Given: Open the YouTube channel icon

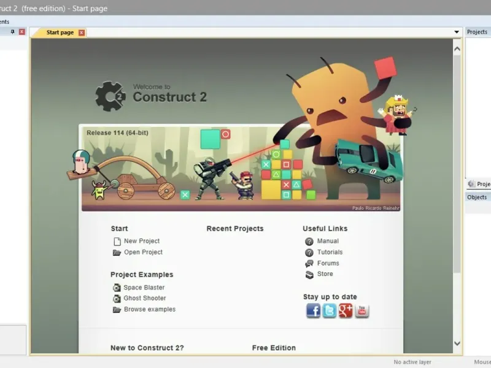Looking at the screenshot, I should (x=362, y=310).
